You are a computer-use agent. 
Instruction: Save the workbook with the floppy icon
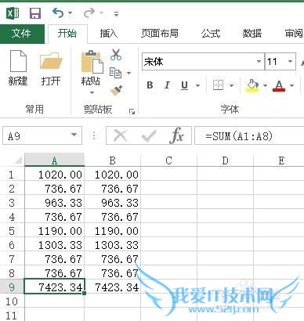[35, 13]
